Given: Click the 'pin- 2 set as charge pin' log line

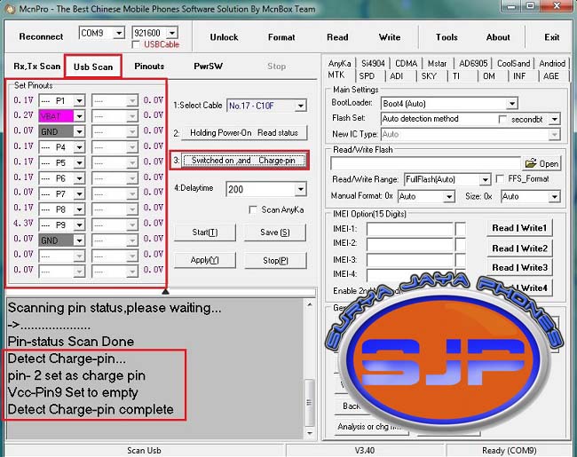Looking at the screenshot, I should pyautogui.click(x=76, y=375).
